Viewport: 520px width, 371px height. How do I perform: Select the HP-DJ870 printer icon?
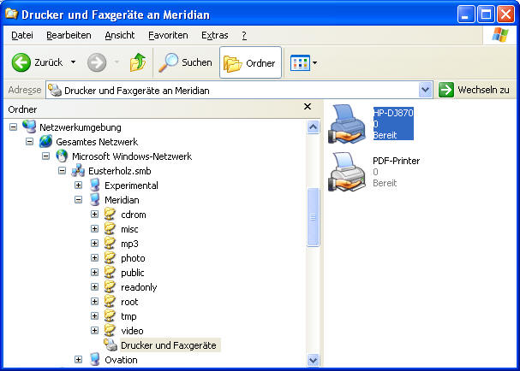coord(347,125)
